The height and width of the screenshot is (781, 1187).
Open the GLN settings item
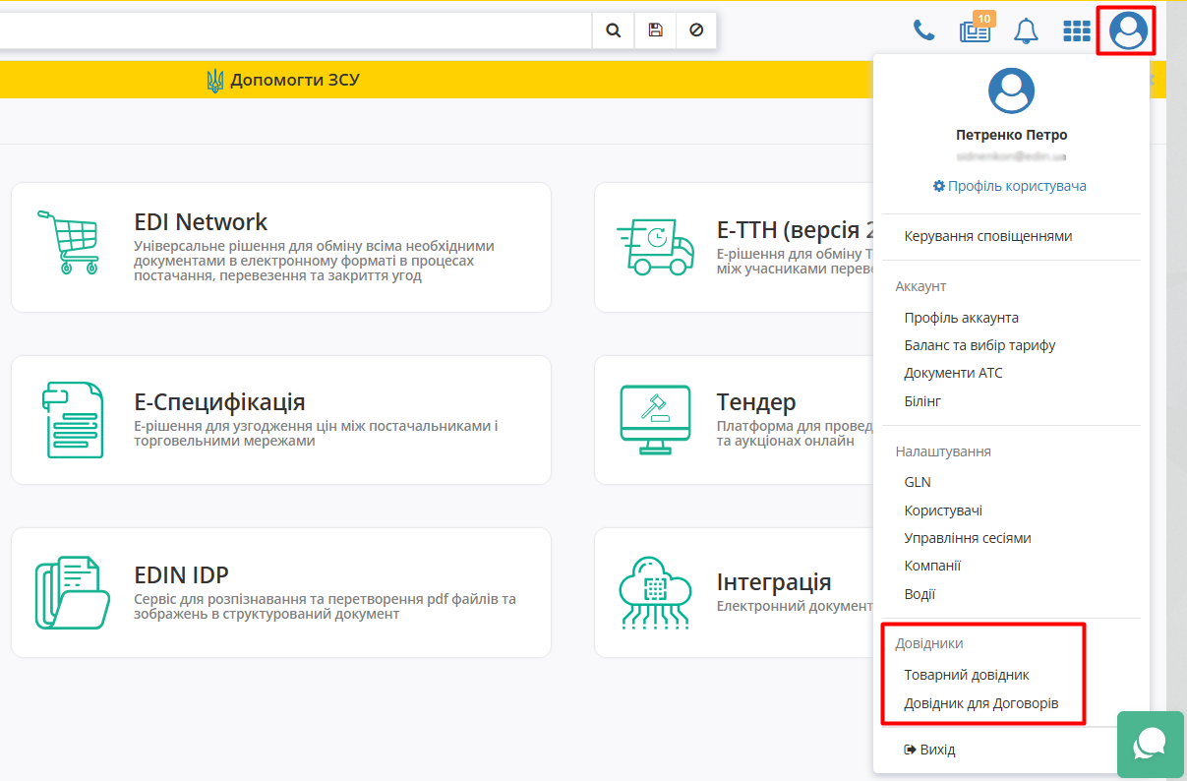point(918,482)
